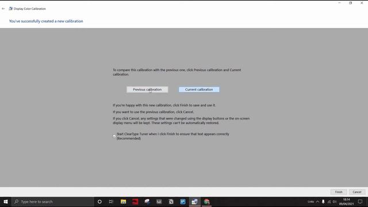Open the notification Action Center
Viewport: 368px width, 207px height.
[361, 202]
